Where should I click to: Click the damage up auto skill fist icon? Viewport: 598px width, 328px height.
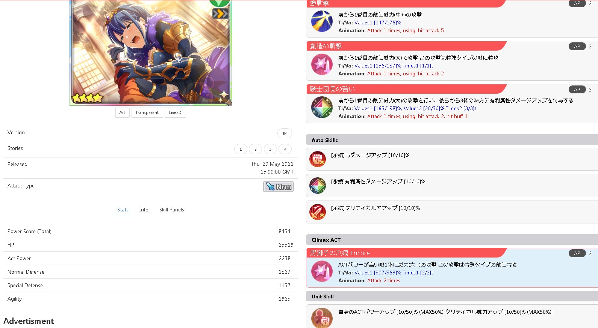click(x=318, y=159)
